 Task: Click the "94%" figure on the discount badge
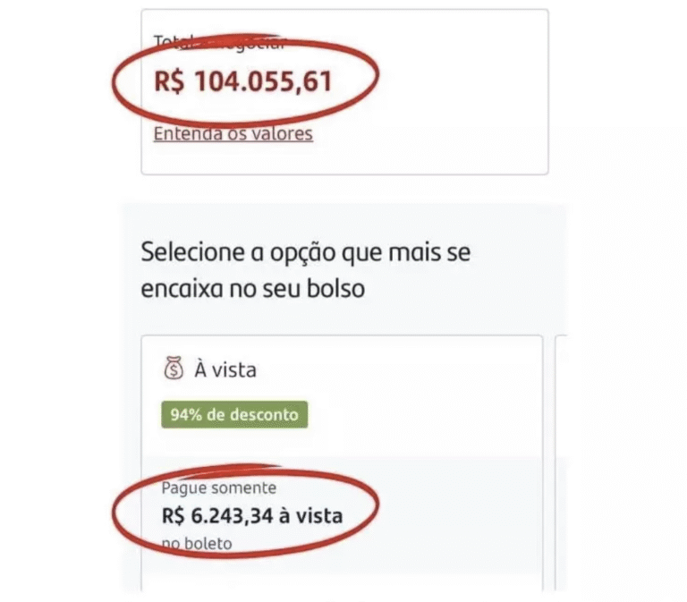[x=185, y=415]
